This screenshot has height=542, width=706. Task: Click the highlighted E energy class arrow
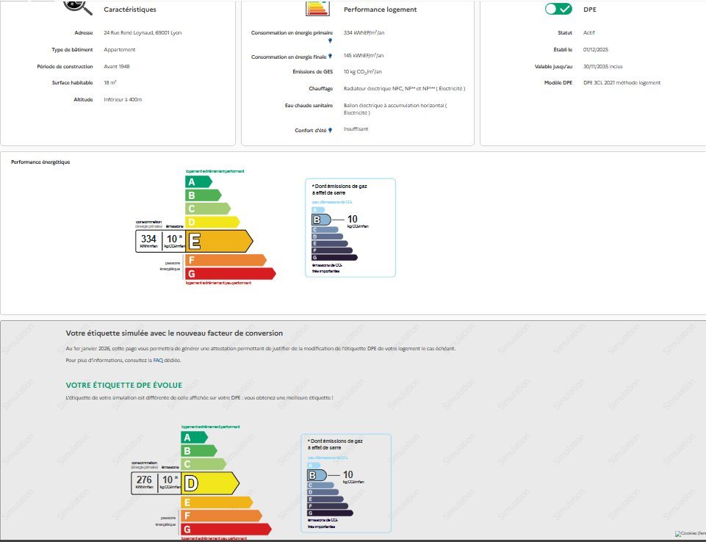tap(218, 241)
